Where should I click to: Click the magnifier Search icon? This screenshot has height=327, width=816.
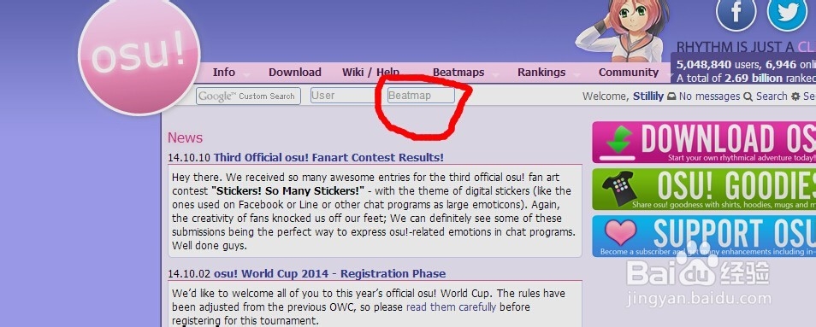[748, 96]
